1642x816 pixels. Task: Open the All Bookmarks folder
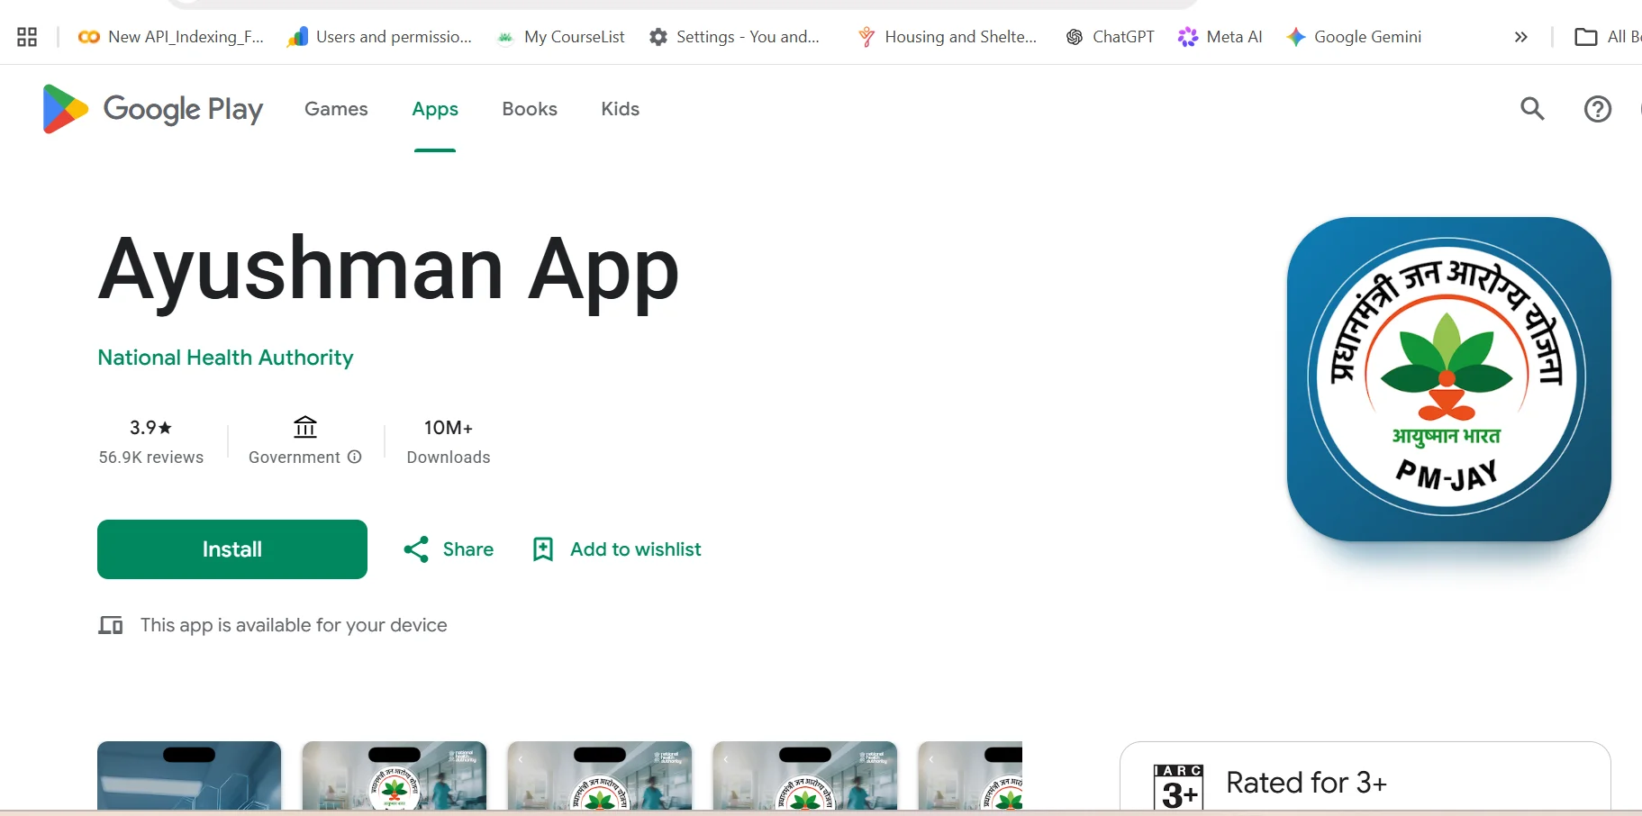(x=1608, y=37)
